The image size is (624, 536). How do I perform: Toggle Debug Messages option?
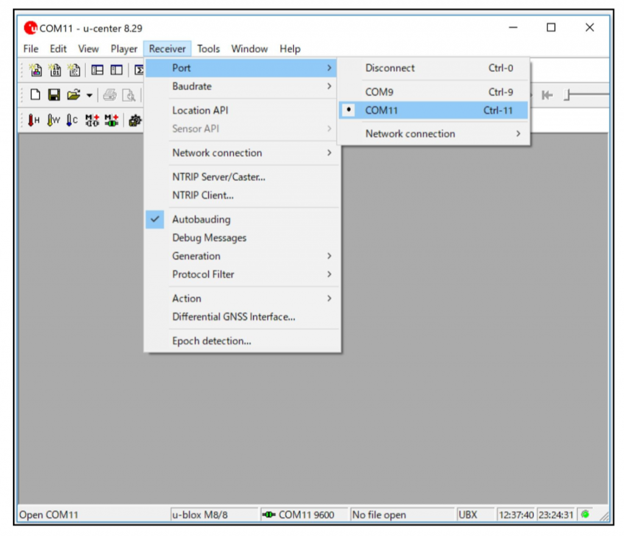(243, 238)
